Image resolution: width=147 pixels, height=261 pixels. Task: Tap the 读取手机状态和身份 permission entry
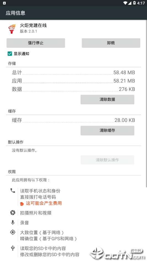pyautogui.click(x=40, y=191)
